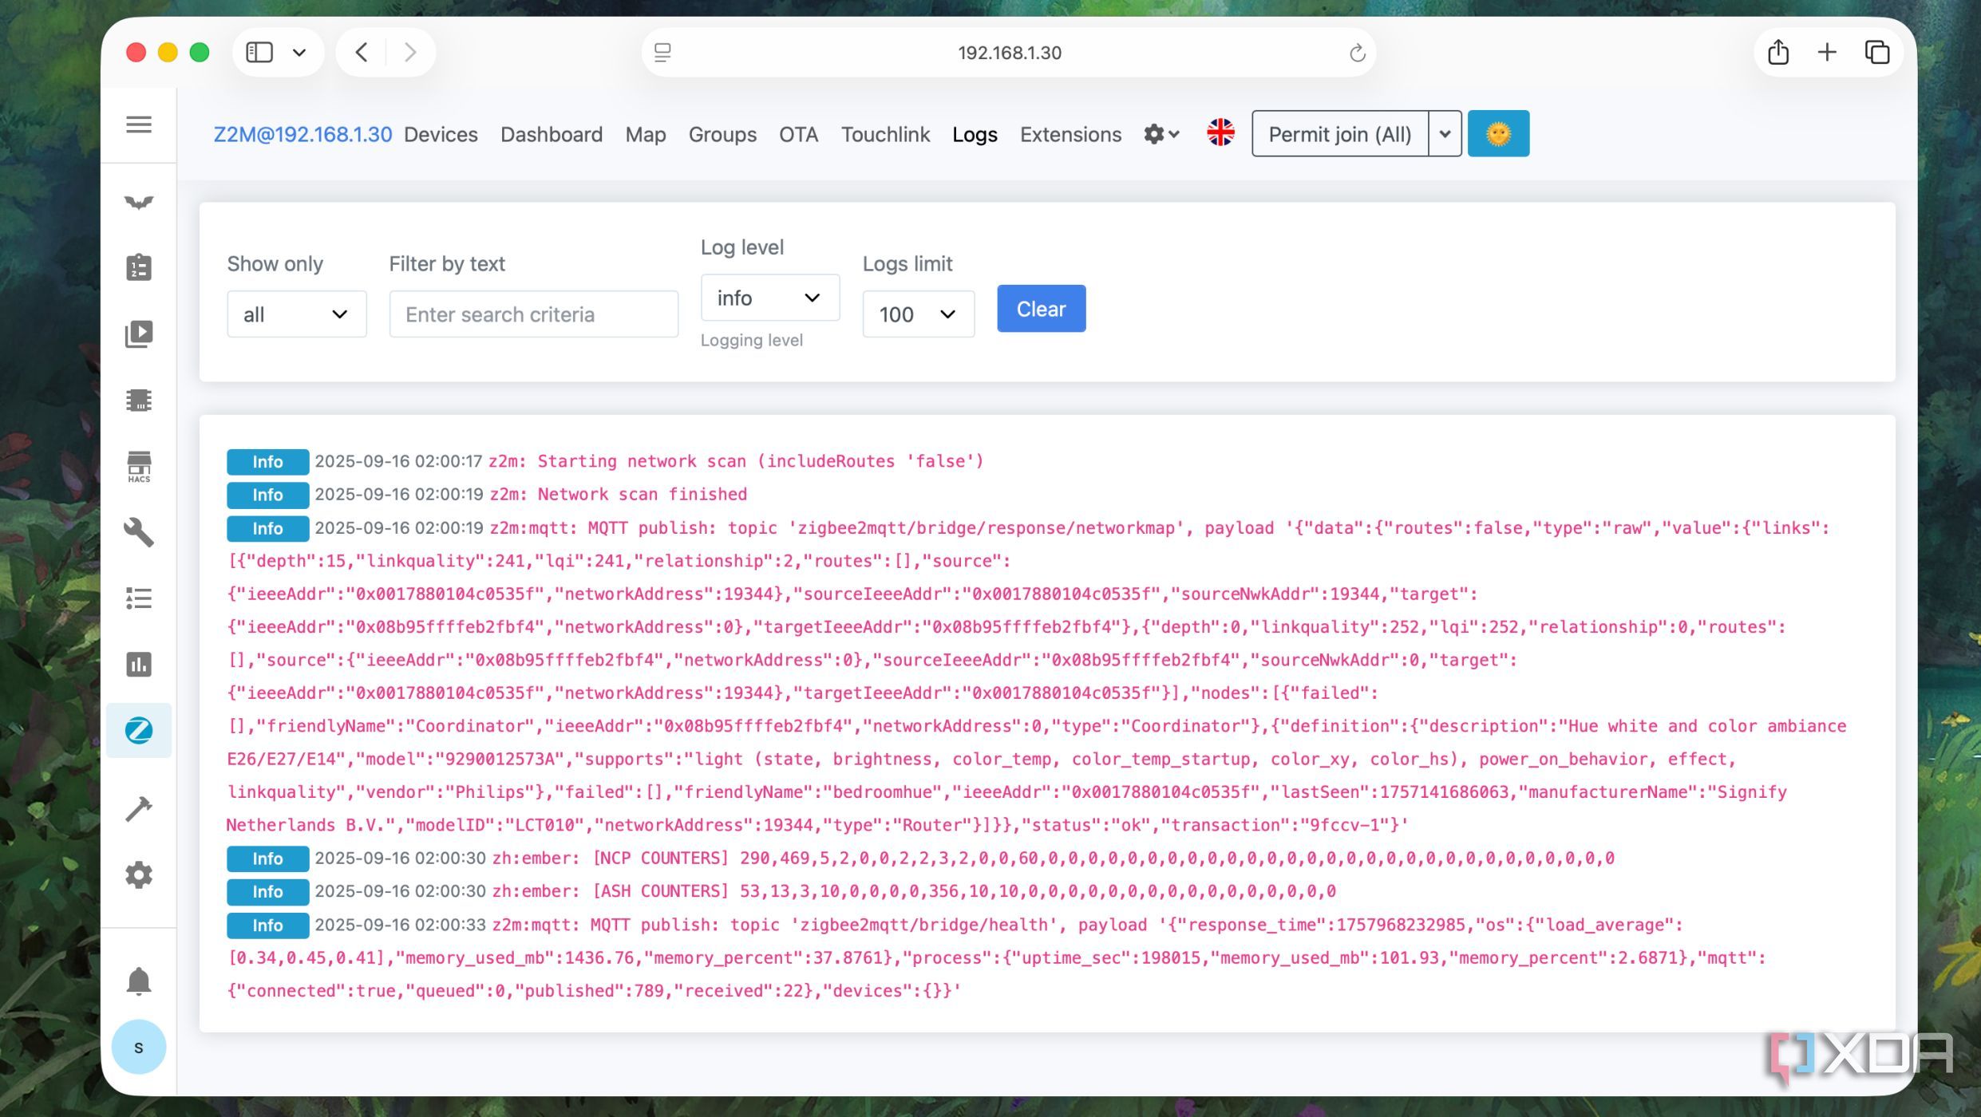Open the chip ESPHome sidebar icon
Viewport: 1981px width, 1117px height.
click(139, 400)
